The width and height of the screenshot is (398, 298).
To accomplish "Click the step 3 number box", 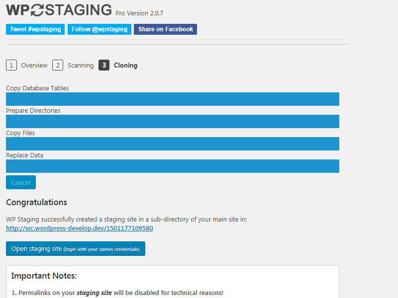I will click(104, 66).
